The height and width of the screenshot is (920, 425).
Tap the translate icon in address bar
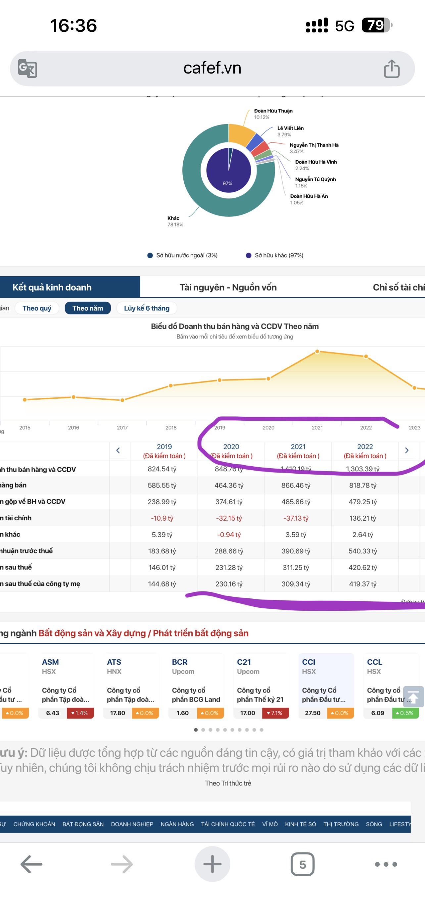pyautogui.click(x=27, y=68)
